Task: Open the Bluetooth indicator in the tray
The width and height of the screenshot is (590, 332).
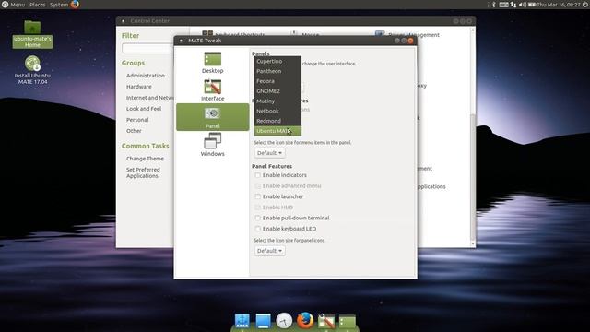Action: 494,5
